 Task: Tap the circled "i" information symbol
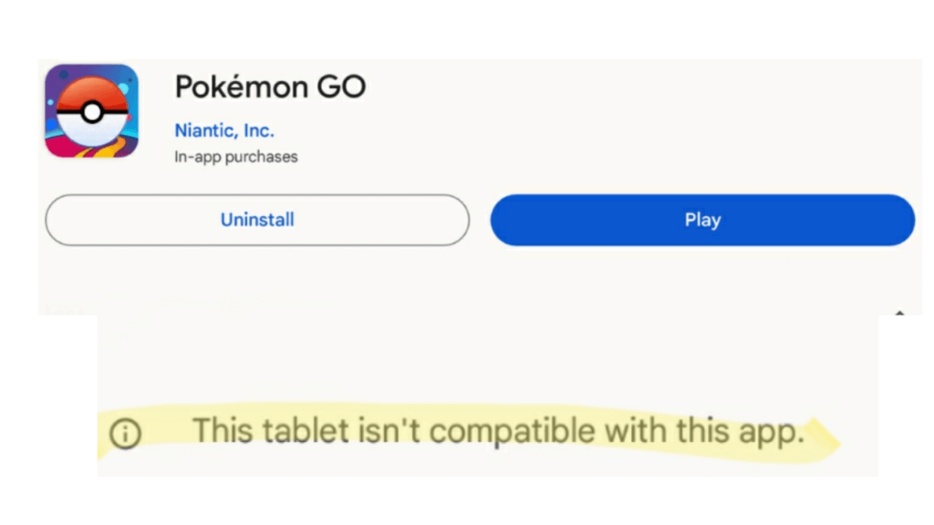click(125, 434)
